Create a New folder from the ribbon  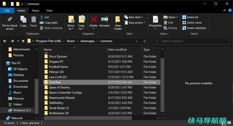click(x=118, y=23)
